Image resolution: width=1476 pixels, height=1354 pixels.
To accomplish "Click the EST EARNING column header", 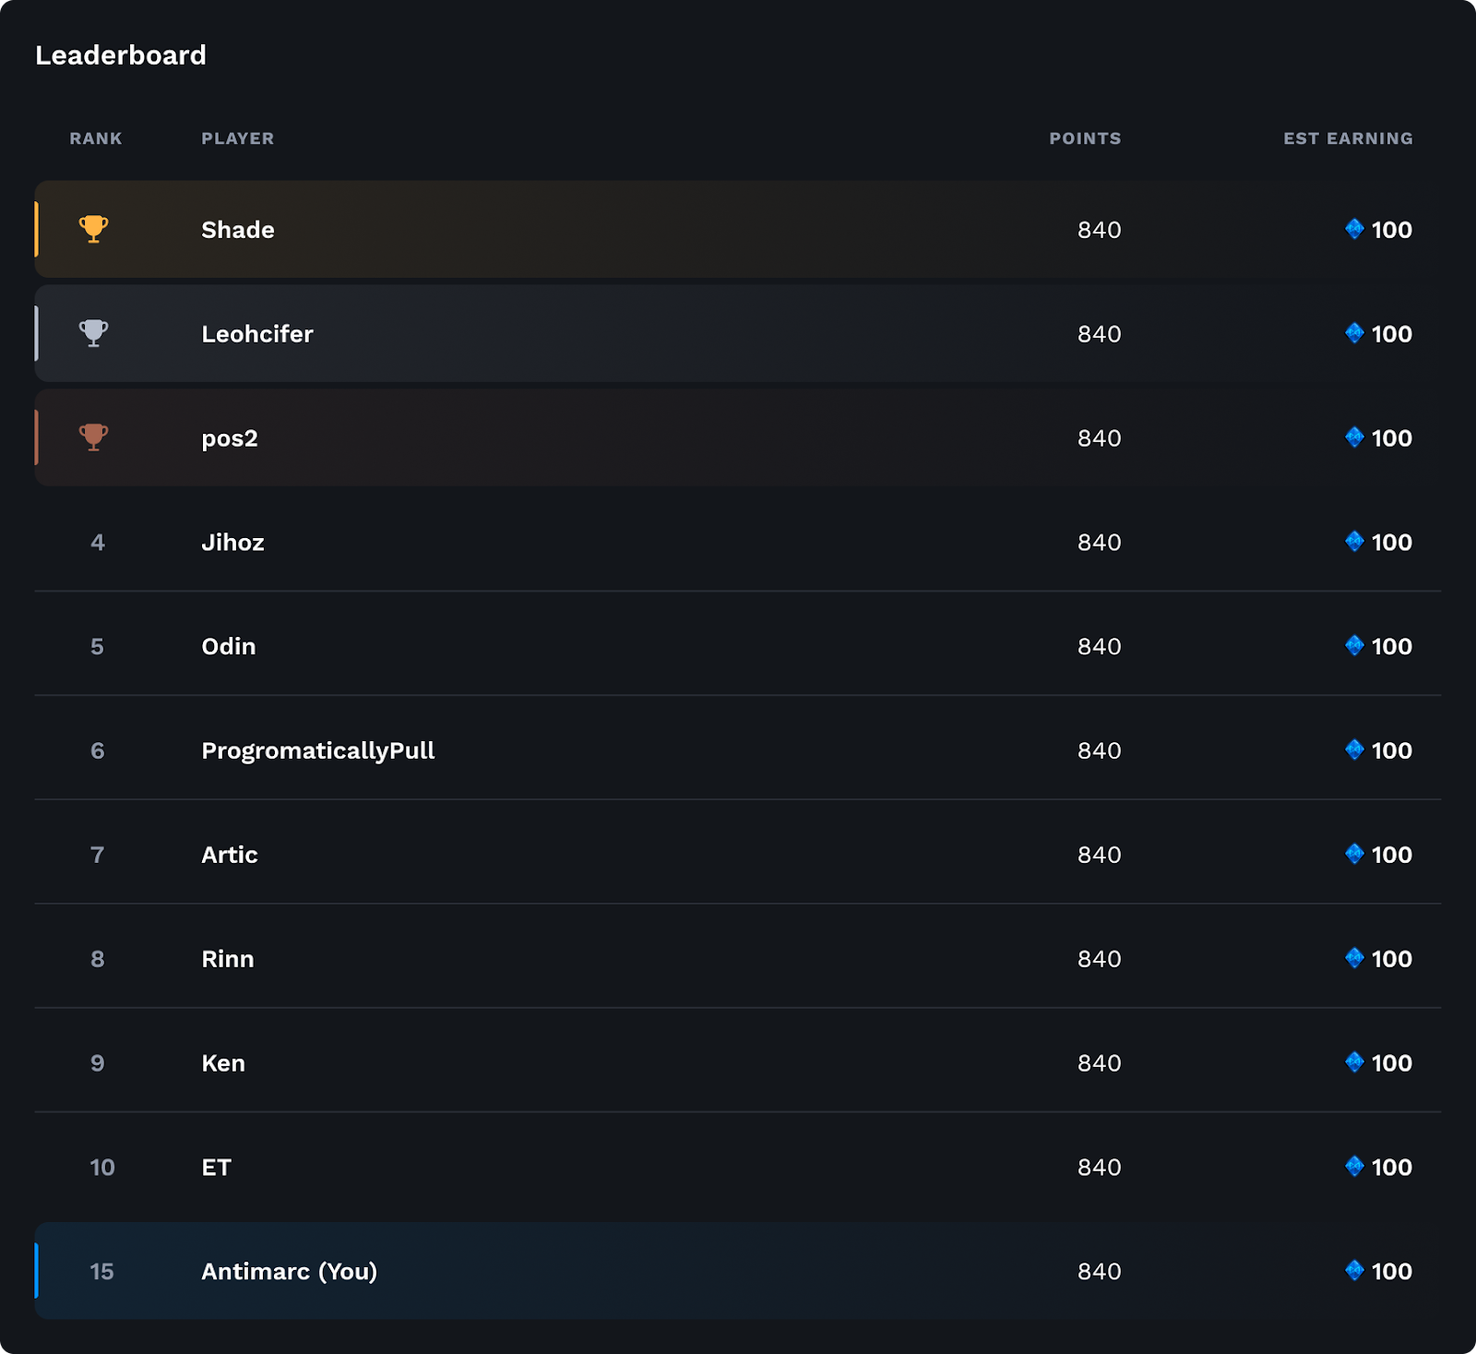I will click(x=1348, y=138).
